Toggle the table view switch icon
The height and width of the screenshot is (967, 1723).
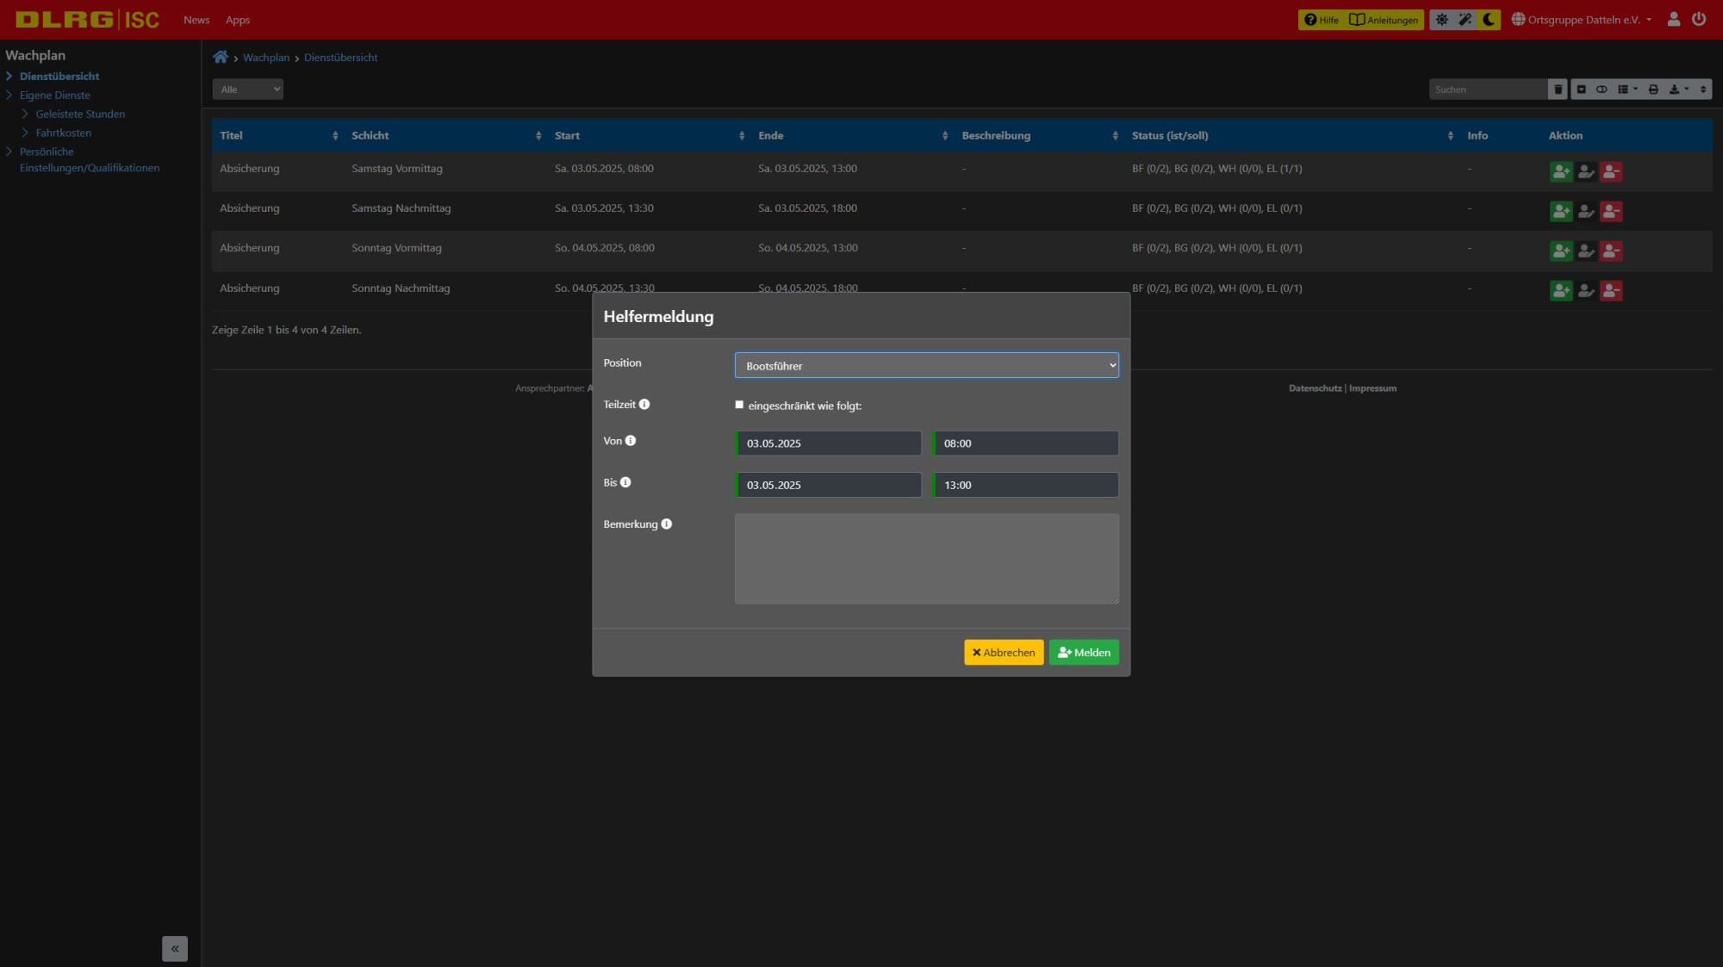pyautogui.click(x=1602, y=89)
